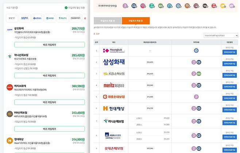
Task: Open the info help icon beside 추가특약 아이콘 안내
Action: [x=116, y=6]
